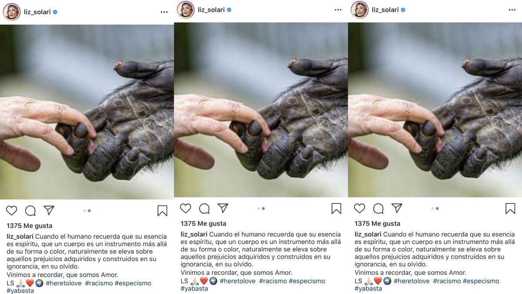View 1375 Me gusta on the right post
The height and width of the screenshot is (294, 522).
378,223
